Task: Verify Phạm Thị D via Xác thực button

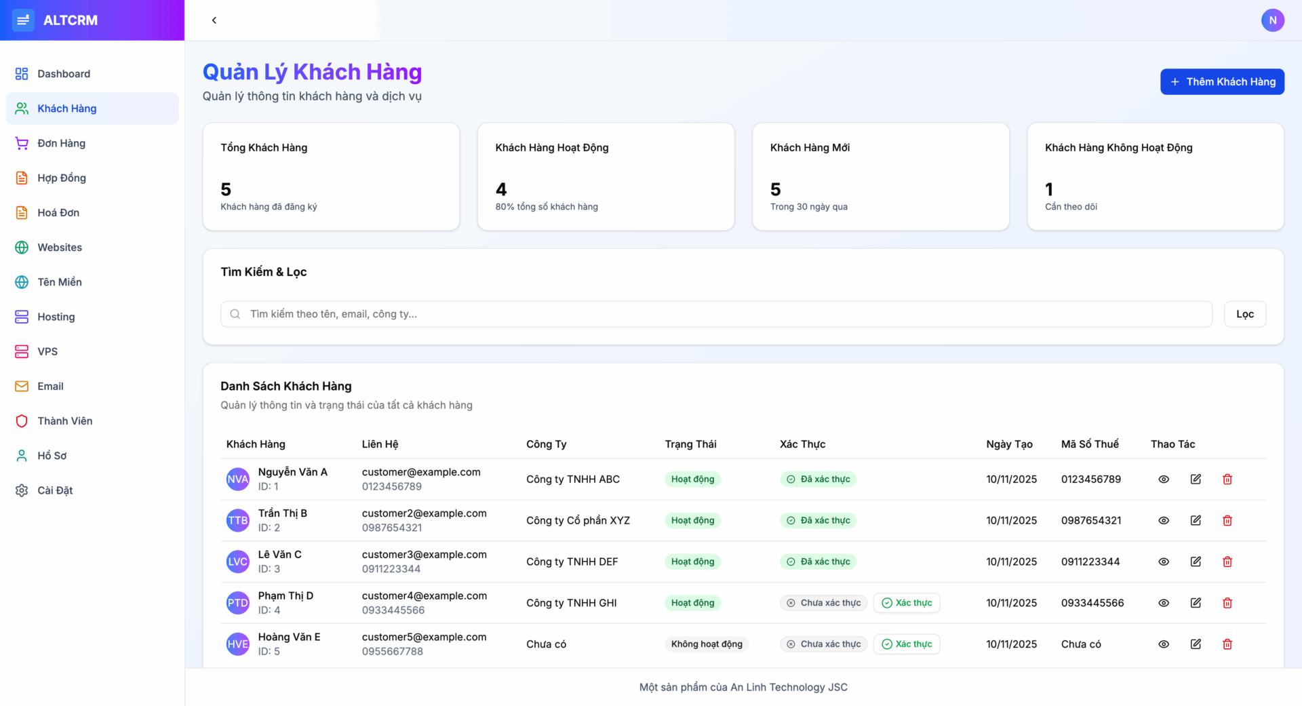Action: (907, 602)
